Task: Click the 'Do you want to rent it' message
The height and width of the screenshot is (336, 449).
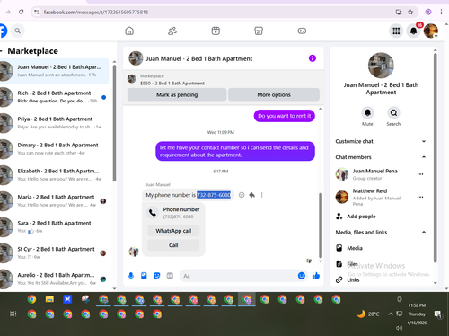Action: tap(285, 116)
